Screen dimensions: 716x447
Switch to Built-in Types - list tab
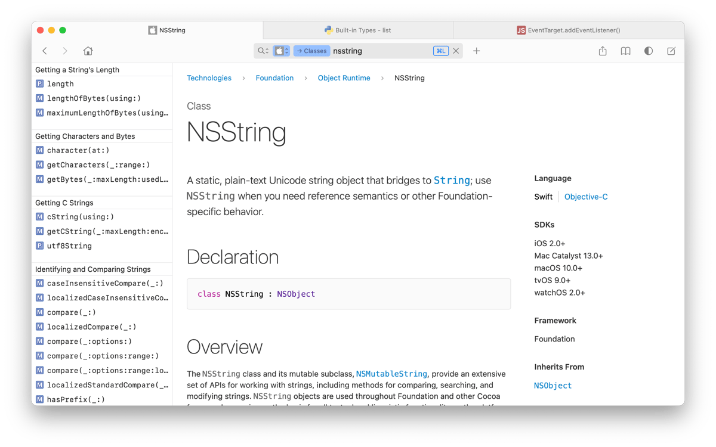point(358,30)
